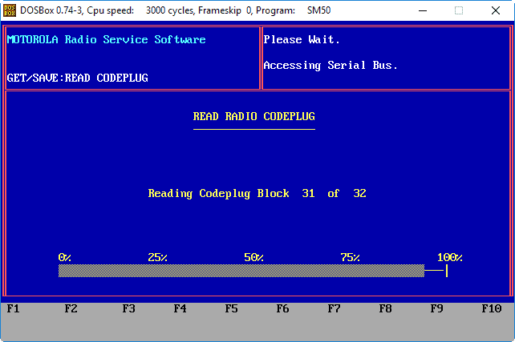515x342 pixels.
Task: Hit the F5 function key label
Action: point(231,308)
